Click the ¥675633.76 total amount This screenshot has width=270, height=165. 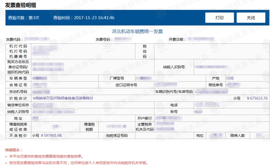coord(257,98)
